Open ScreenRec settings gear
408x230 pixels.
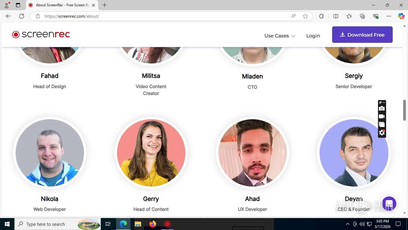point(382,133)
